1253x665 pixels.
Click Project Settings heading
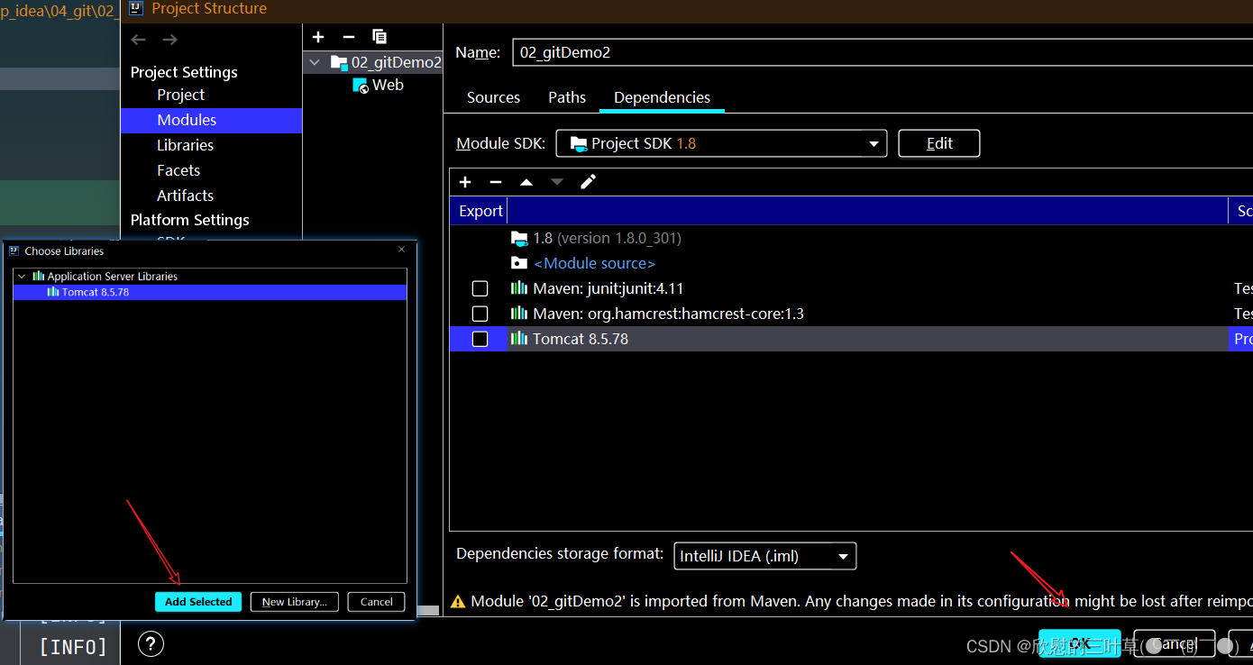pyautogui.click(x=184, y=72)
